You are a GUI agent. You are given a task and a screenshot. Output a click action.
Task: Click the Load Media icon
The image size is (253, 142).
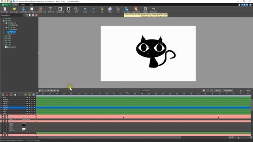coord(23,9)
